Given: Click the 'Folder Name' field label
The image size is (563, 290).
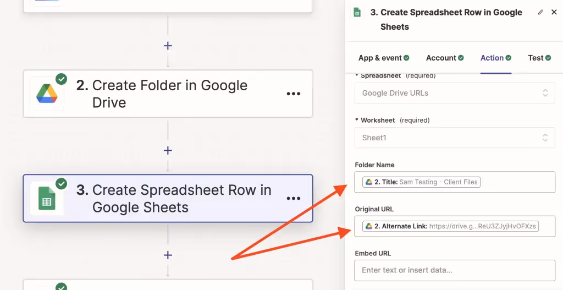Looking at the screenshot, I should point(374,165).
